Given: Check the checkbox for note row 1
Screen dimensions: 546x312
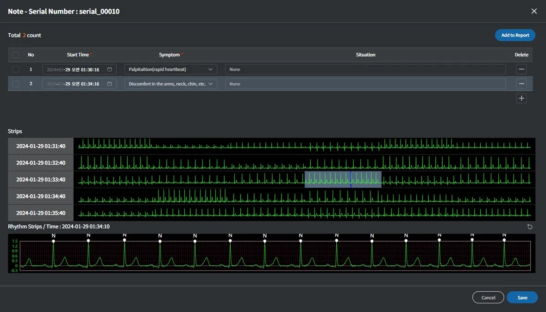Looking at the screenshot, I should [16, 69].
